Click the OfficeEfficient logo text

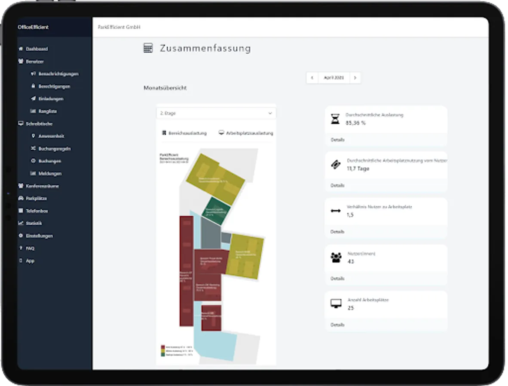33,27
